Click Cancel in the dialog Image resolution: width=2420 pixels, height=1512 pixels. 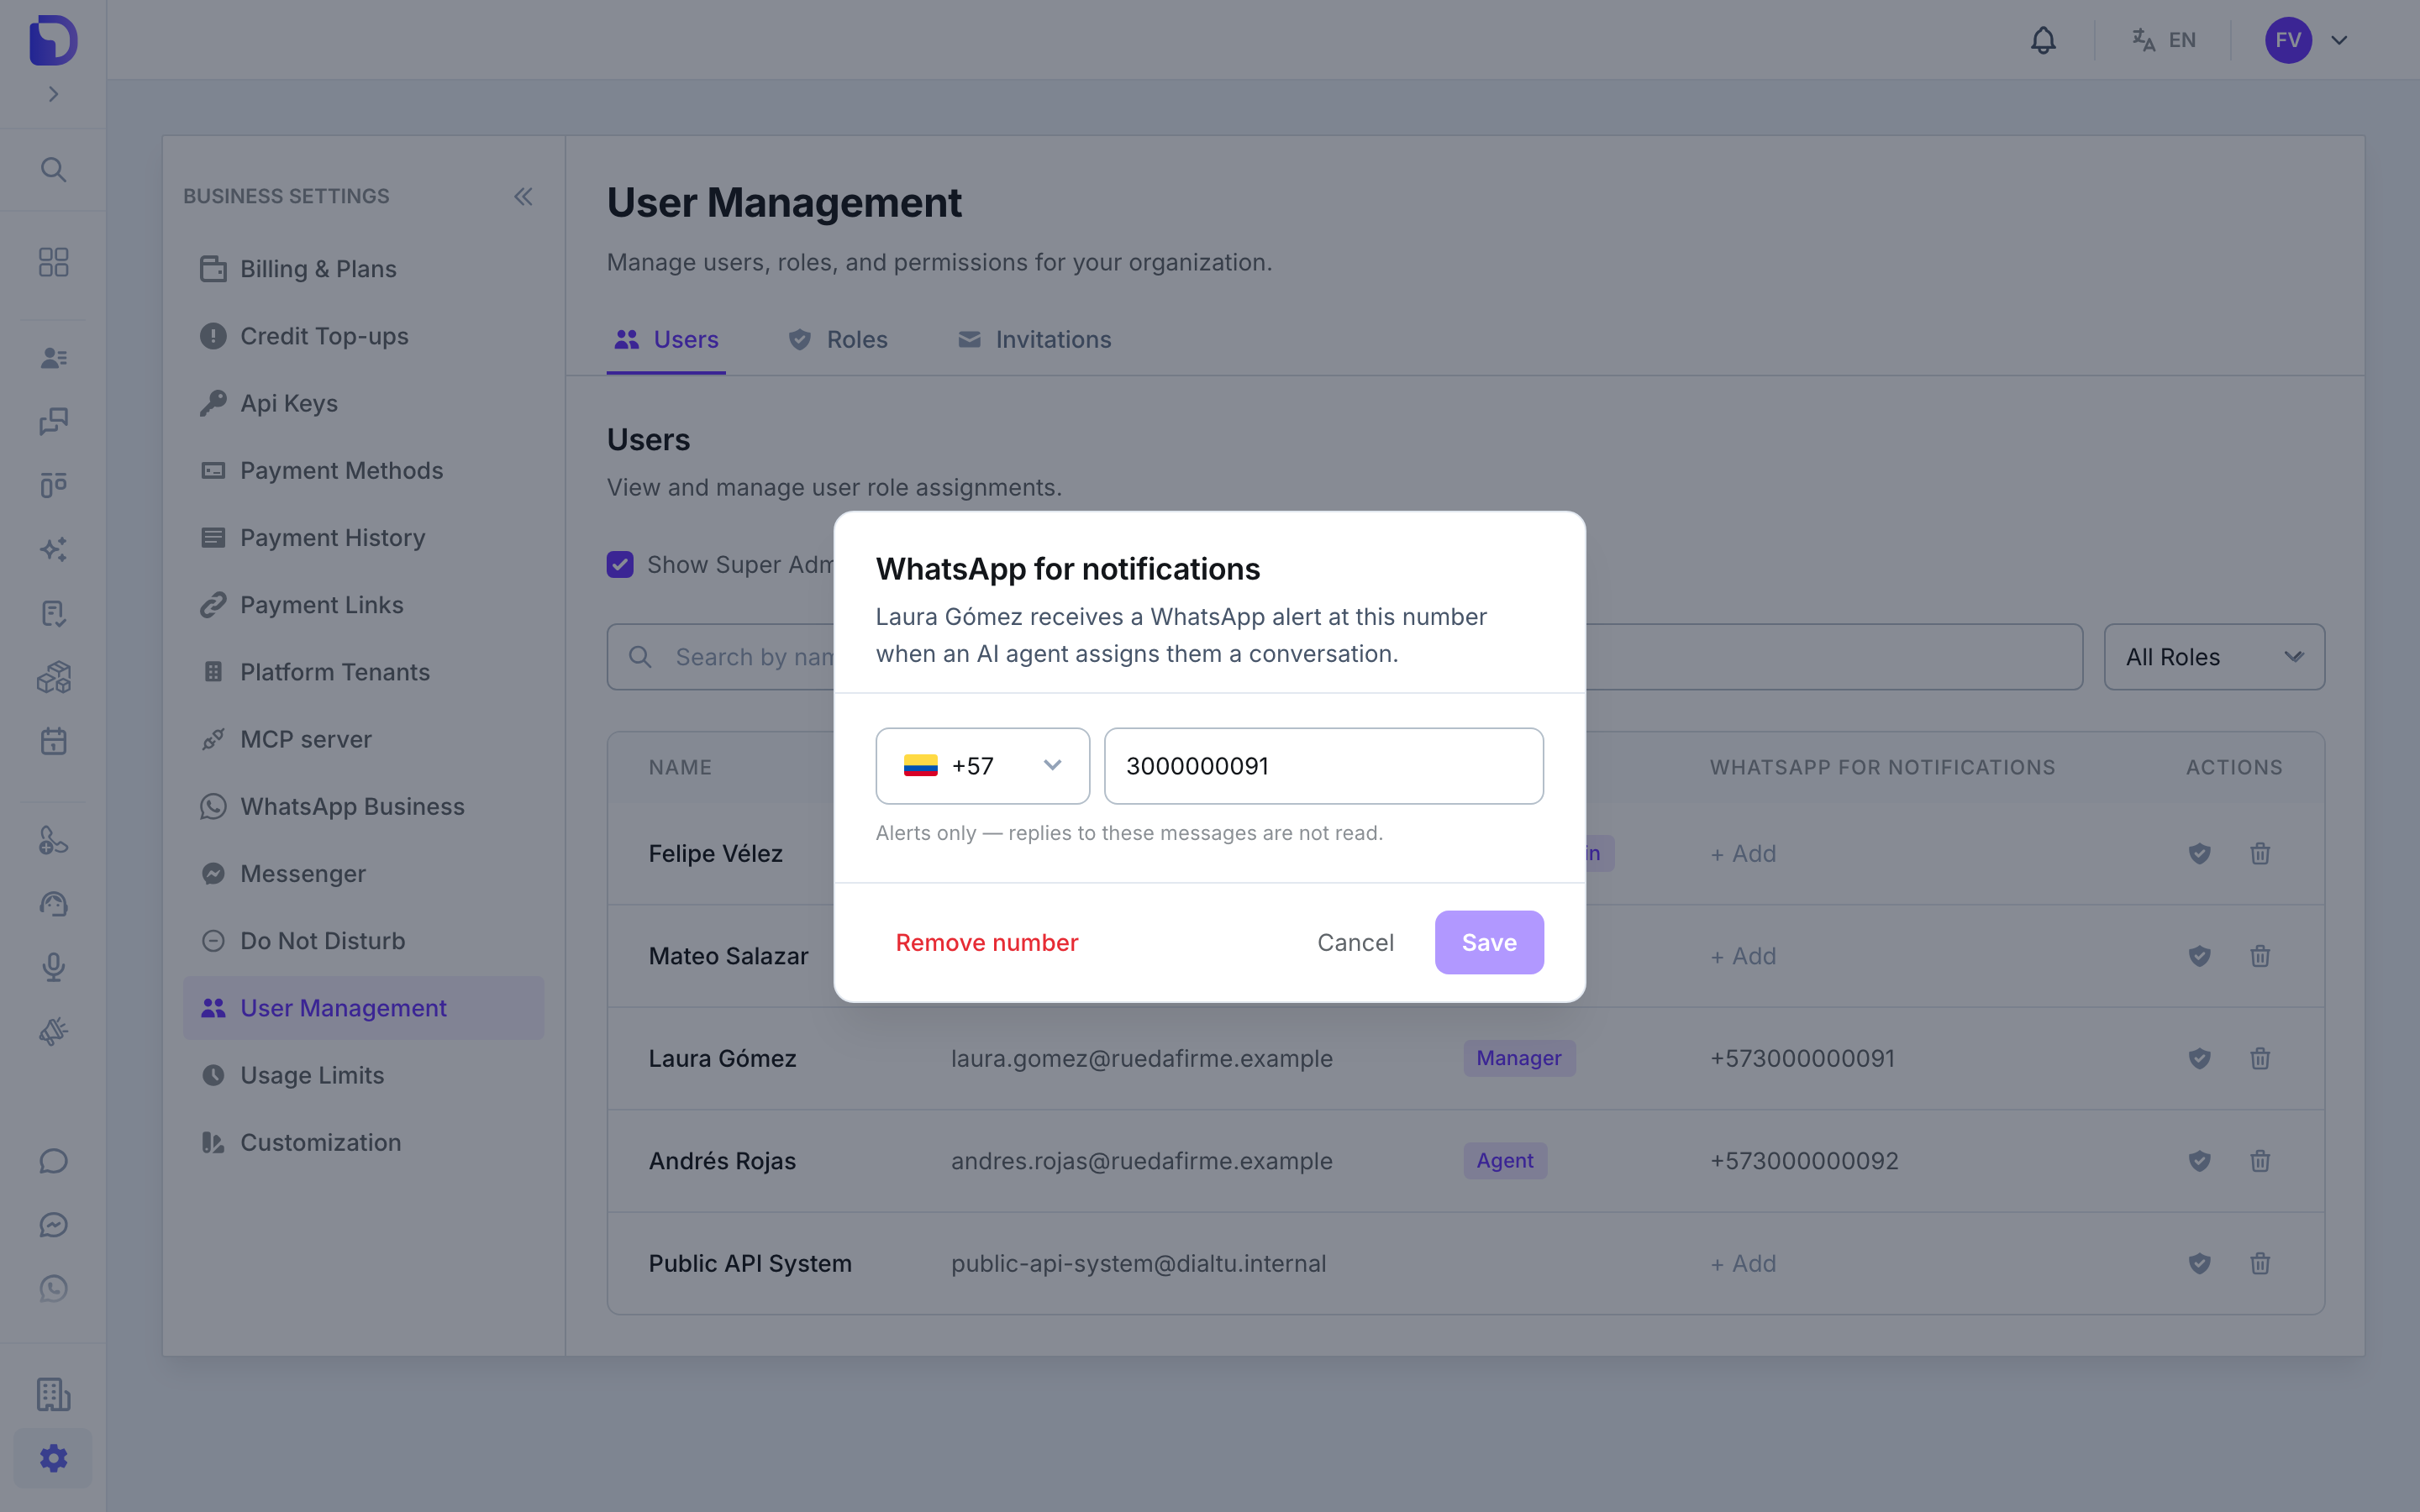point(1355,942)
